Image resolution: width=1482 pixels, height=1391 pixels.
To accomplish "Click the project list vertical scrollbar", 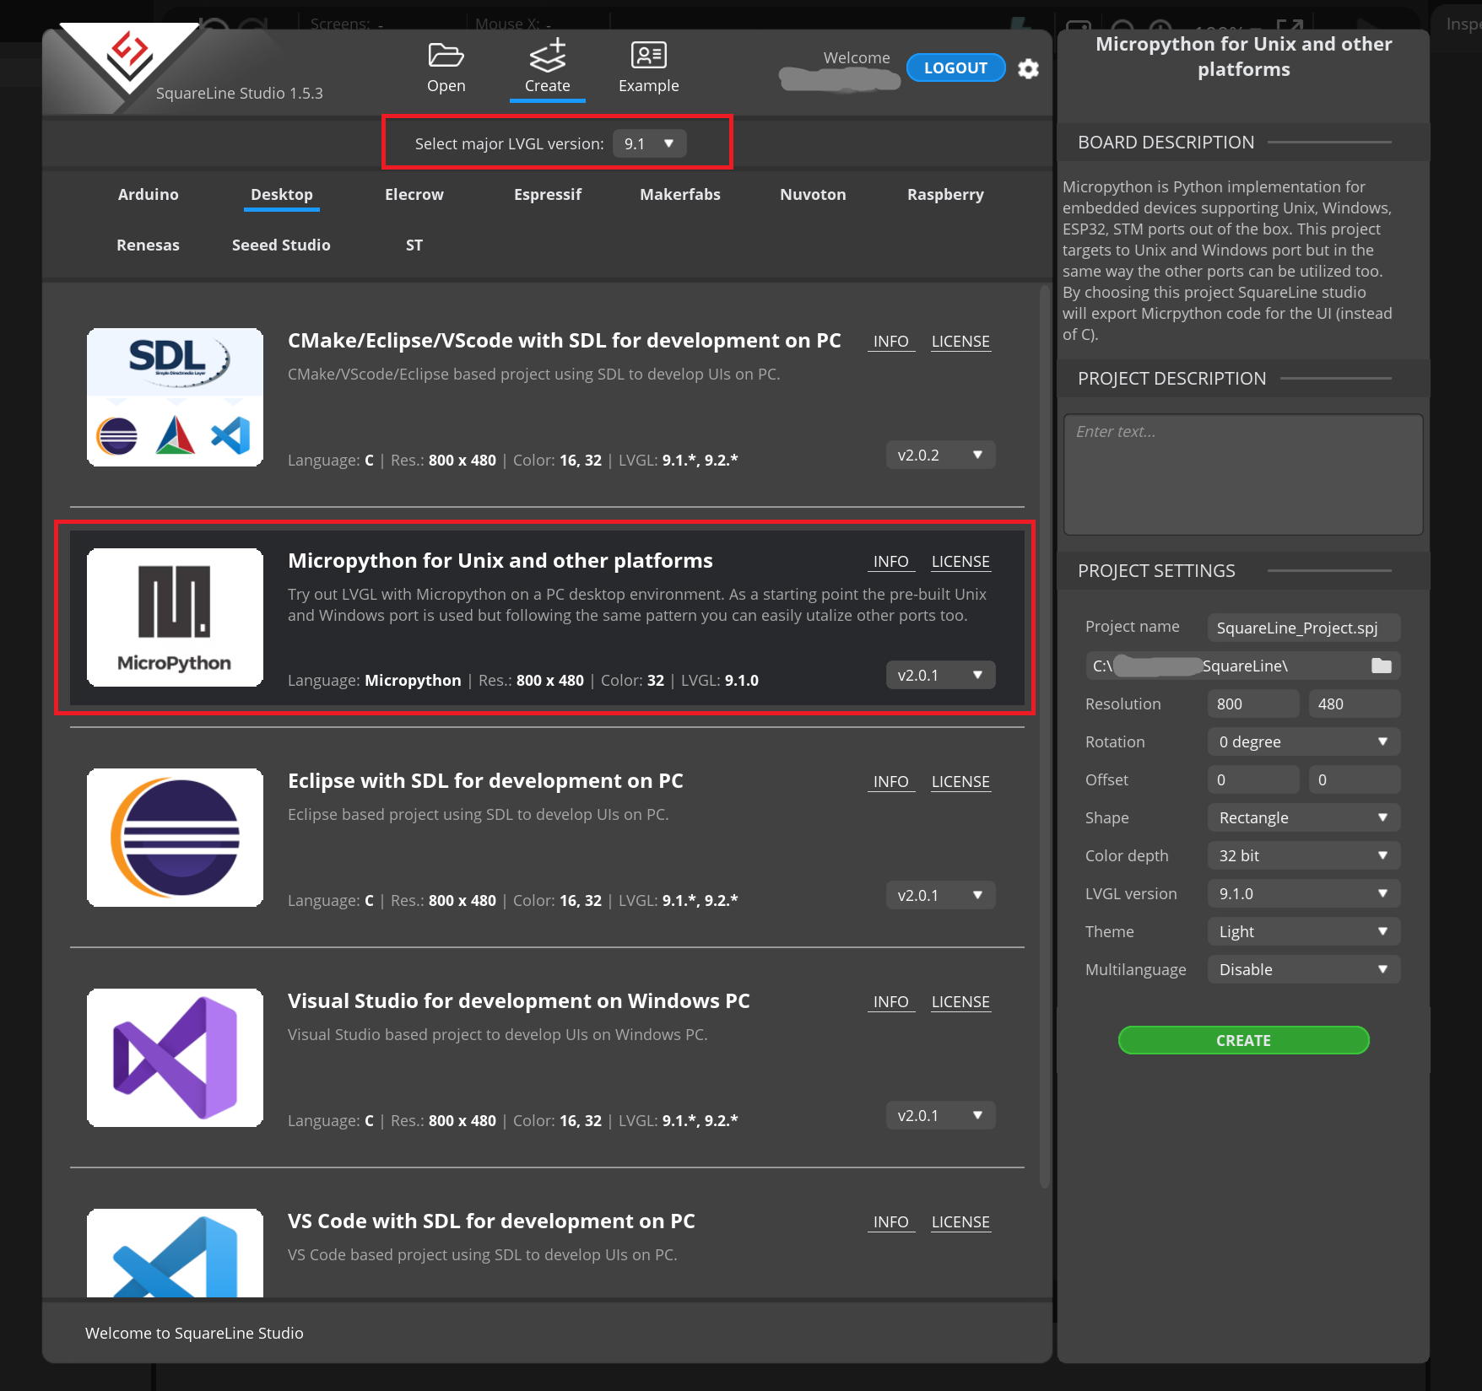I will pos(1044,736).
